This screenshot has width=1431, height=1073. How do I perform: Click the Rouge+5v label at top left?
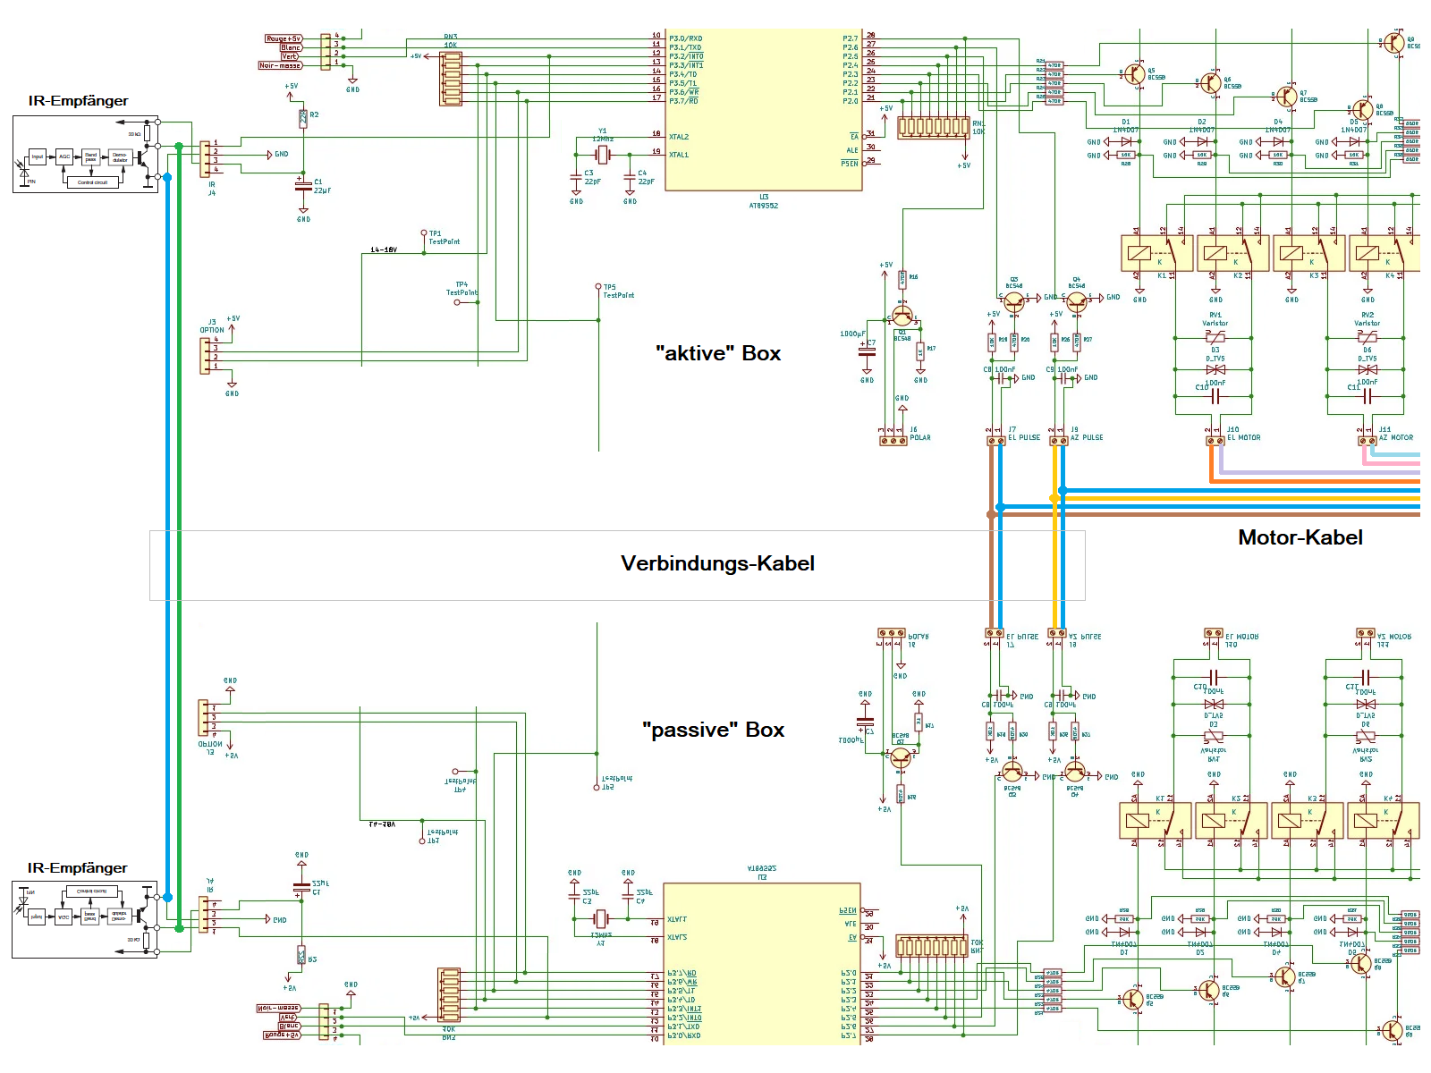coord(284,38)
